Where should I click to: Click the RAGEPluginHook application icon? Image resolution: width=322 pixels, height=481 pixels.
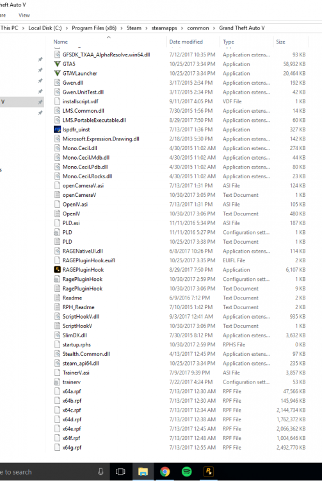[57, 269]
